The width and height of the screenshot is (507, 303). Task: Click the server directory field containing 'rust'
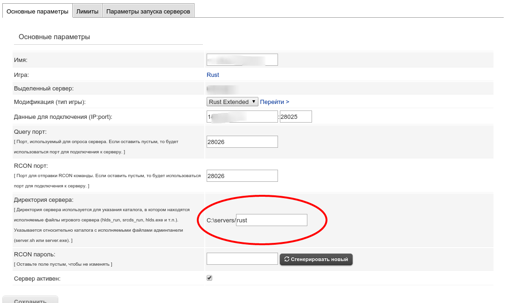tap(271, 220)
